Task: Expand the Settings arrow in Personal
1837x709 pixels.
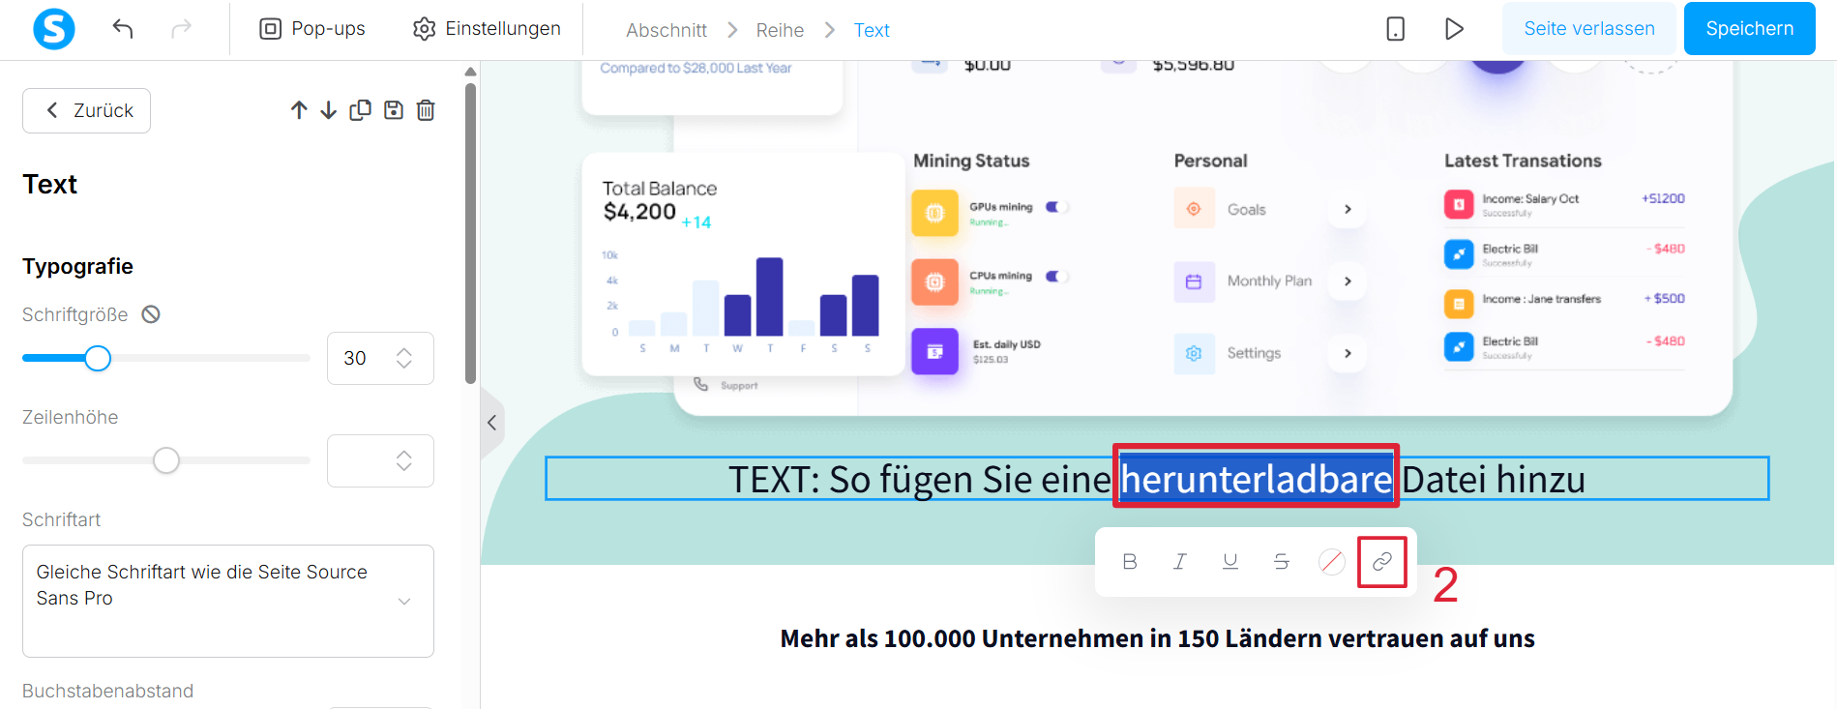Action: coord(1348,353)
